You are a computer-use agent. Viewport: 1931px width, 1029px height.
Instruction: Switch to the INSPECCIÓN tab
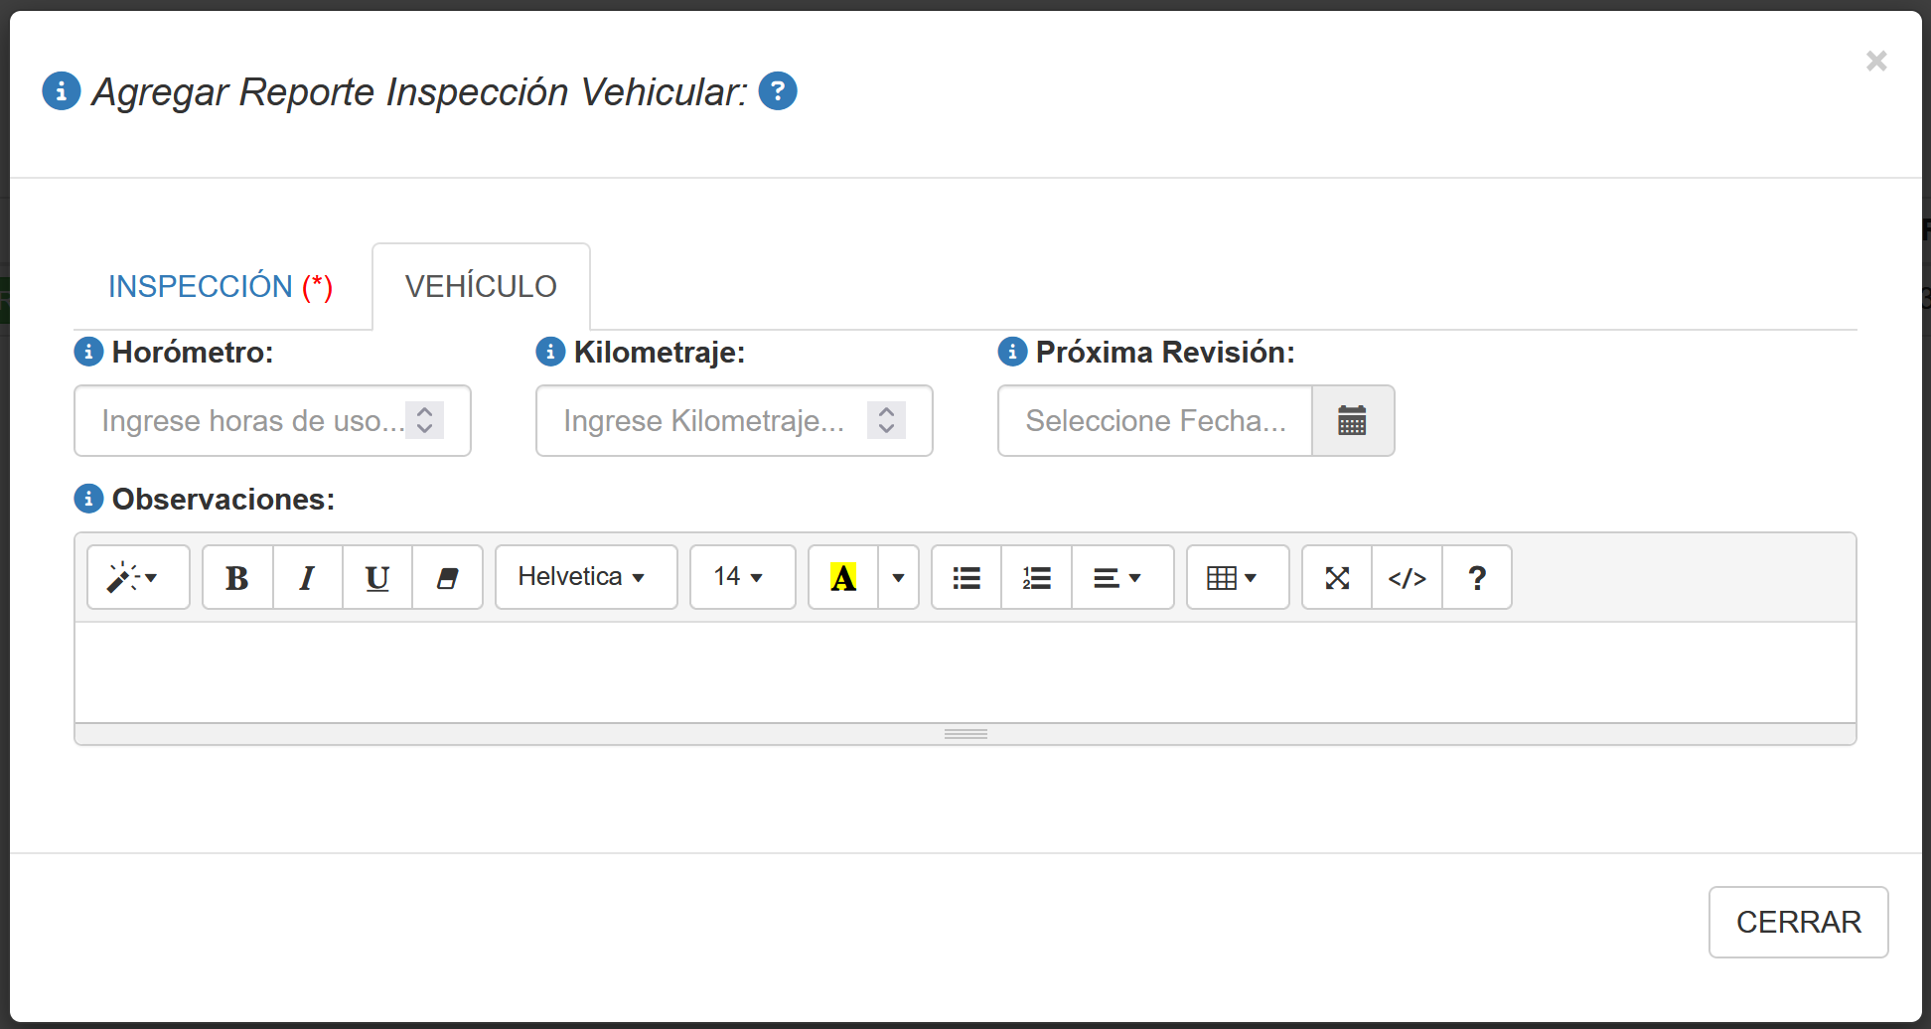click(x=221, y=286)
